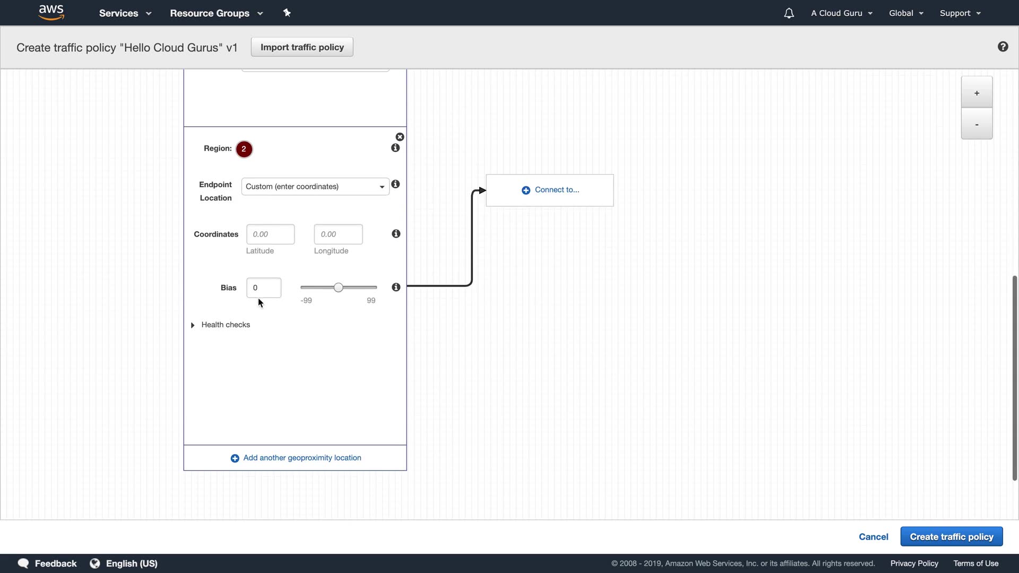This screenshot has width=1019, height=573.
Task: Remove Region 2 with the X icon
Action: (400, 137)
